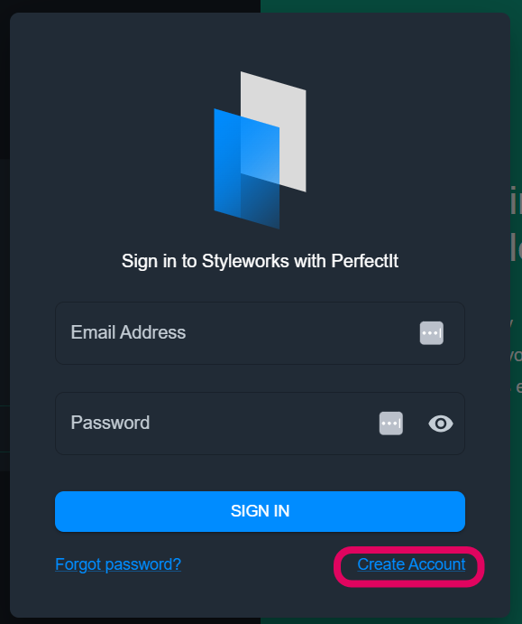
Task: Click the password manager icon in Password field
Action: (391, 424)
